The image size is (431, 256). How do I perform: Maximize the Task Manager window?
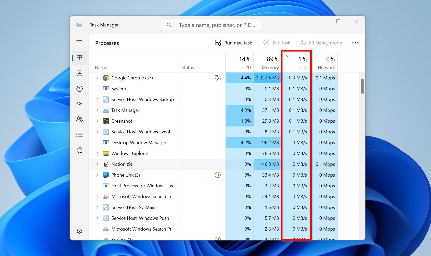(338, 21)
